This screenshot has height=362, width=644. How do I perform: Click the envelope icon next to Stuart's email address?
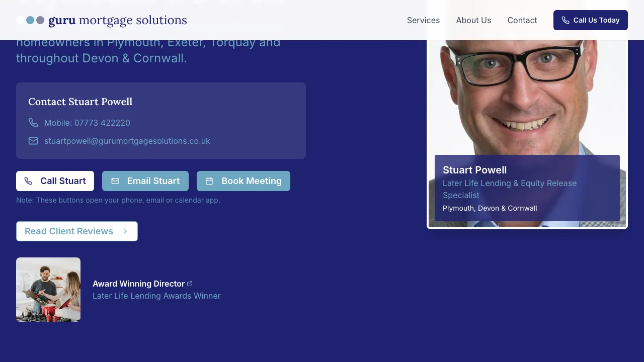click(33, 141)
